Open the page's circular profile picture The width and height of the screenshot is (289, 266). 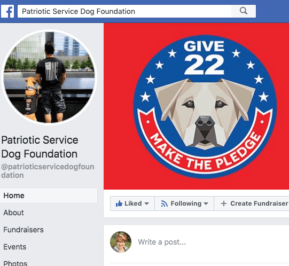[49, 77]
